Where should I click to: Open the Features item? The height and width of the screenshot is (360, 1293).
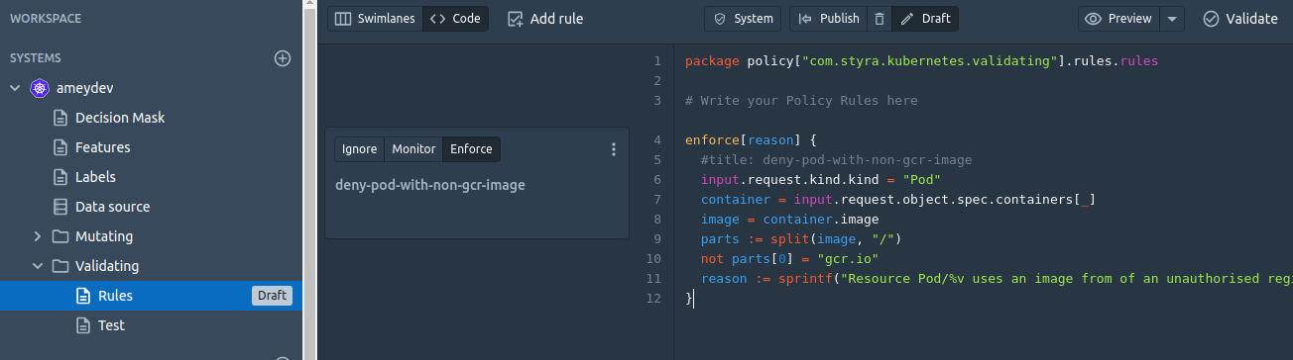point(103,147)
